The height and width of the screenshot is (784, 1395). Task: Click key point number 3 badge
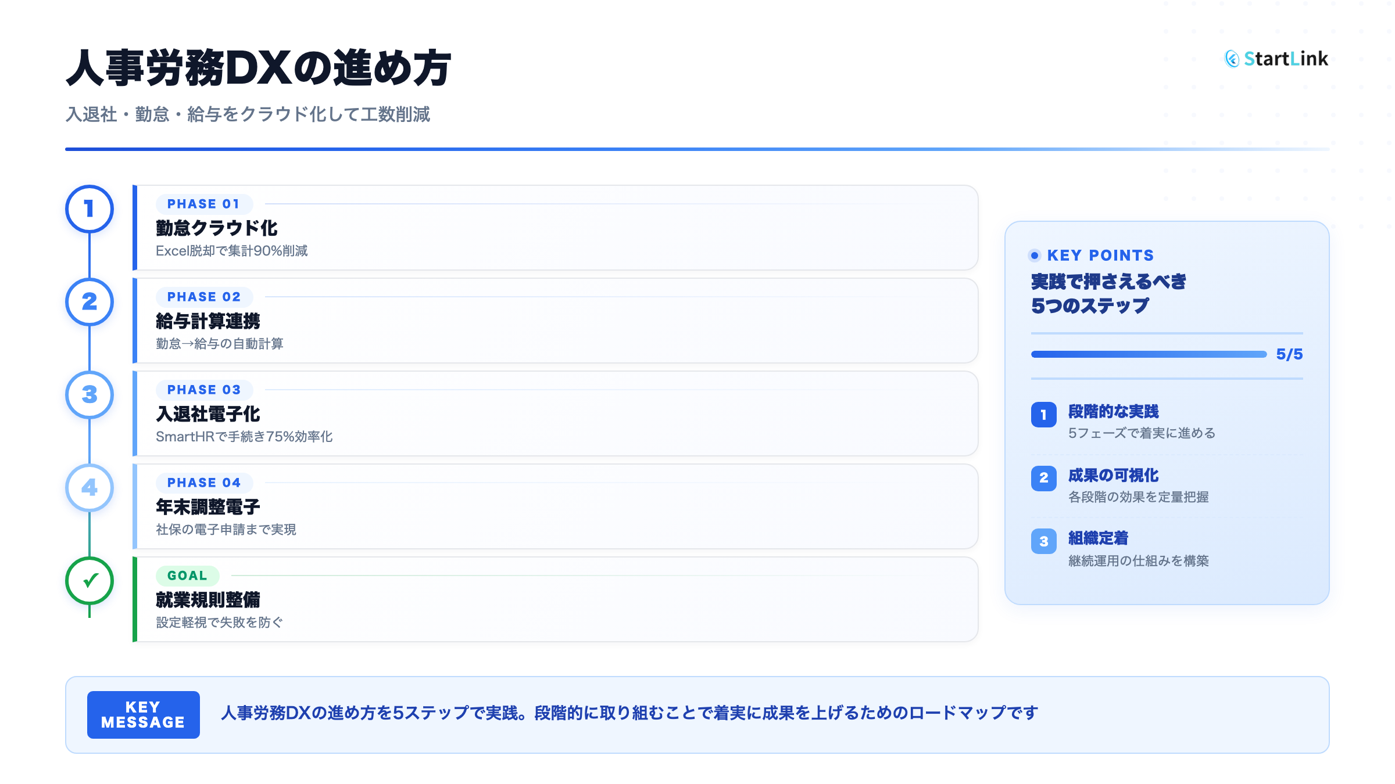click(x=1043, y=541)
